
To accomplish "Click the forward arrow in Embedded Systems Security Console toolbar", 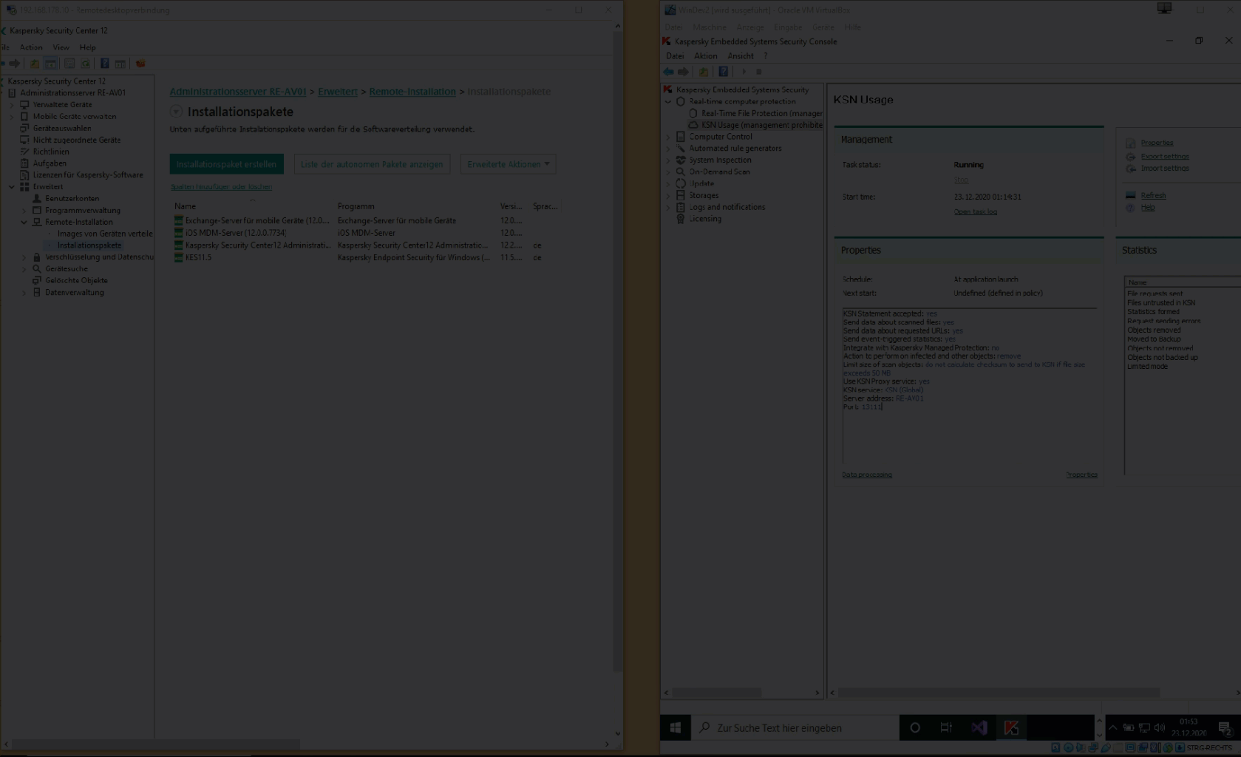I will 684,72.
